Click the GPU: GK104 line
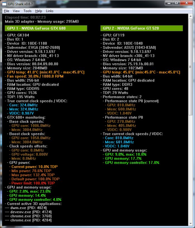This screenshot has height=228, width=195. 17,35
